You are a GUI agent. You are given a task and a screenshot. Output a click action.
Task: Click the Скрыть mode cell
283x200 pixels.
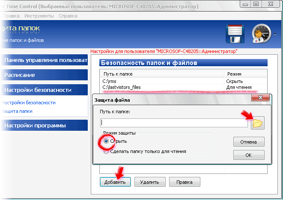click(x=235, y=81)
